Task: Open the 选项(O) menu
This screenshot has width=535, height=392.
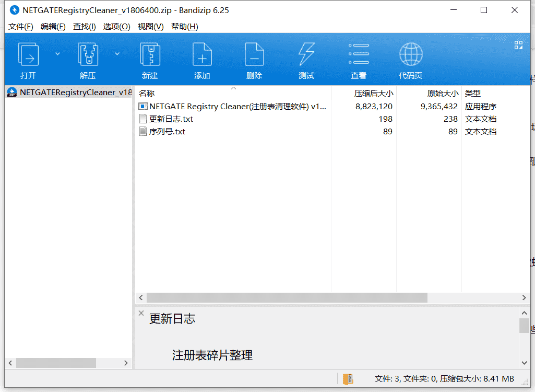Action: [116, 27]
